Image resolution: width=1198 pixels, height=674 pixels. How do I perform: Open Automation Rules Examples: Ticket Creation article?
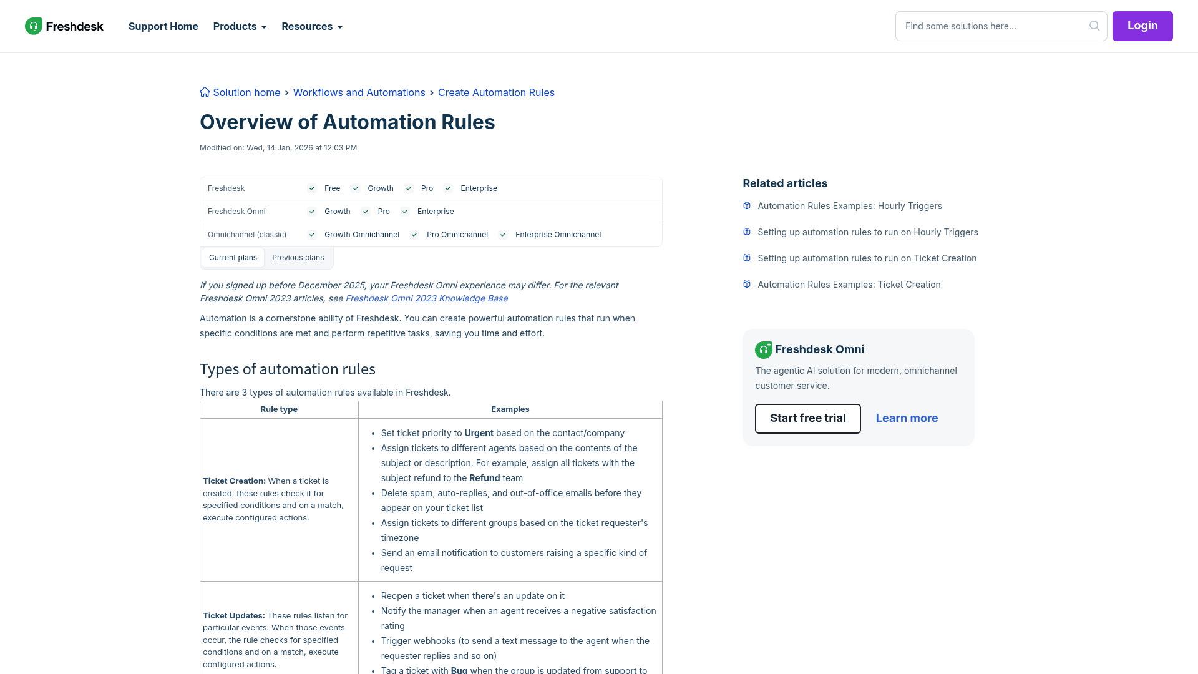tap(849, 285)
